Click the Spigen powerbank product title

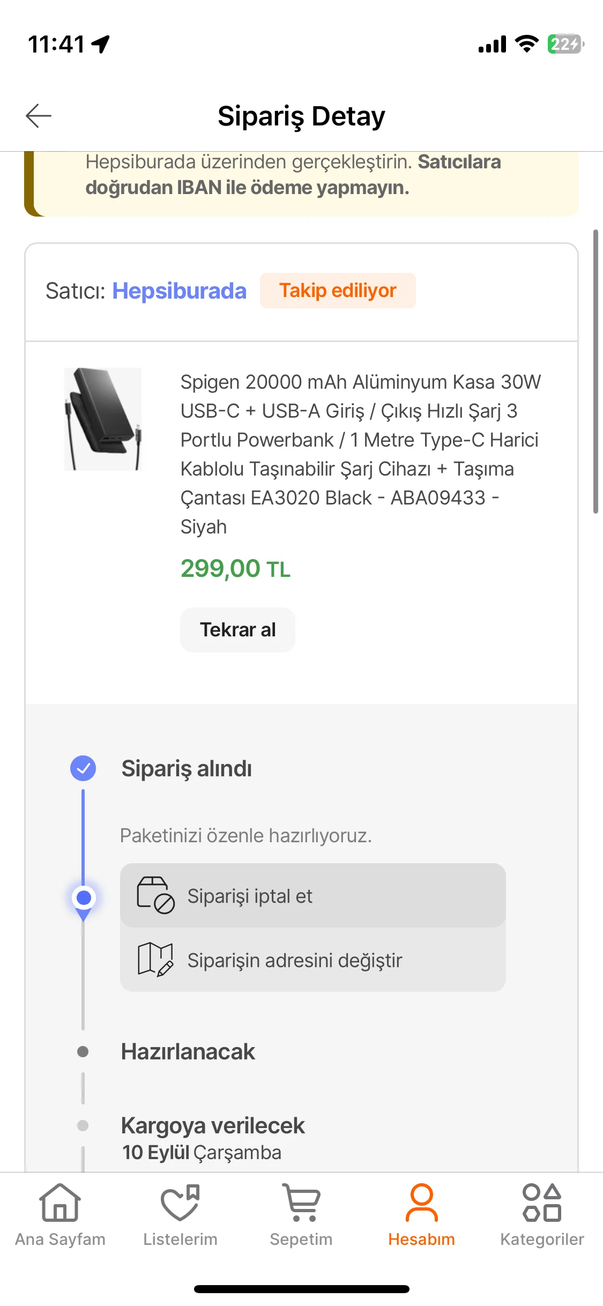pyautogui.click(x=360, y=454)
